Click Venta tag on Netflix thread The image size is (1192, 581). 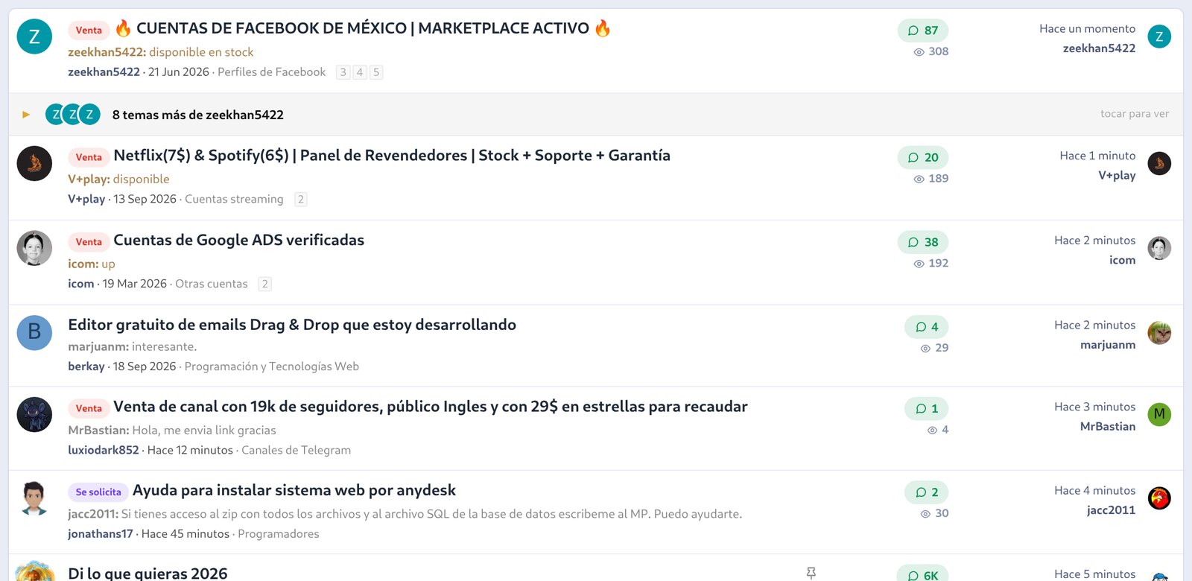[x=89, y=157]
